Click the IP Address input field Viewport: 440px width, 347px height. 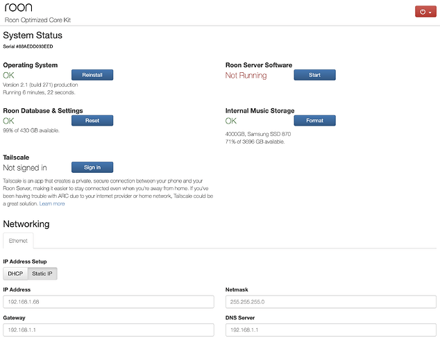[108, 302]
